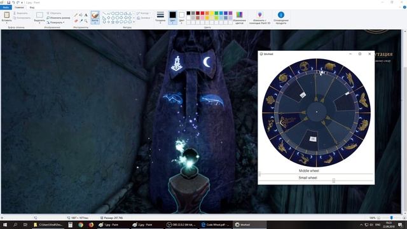Open the Select dropdown arrow
The image size is (407, 229).
pos(39,23)
